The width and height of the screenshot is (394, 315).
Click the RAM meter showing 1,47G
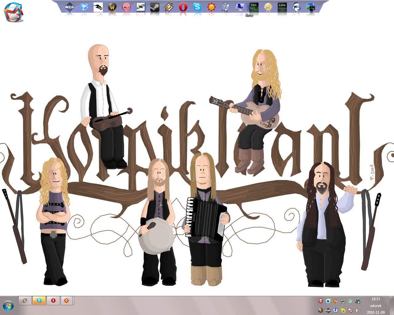282,7
